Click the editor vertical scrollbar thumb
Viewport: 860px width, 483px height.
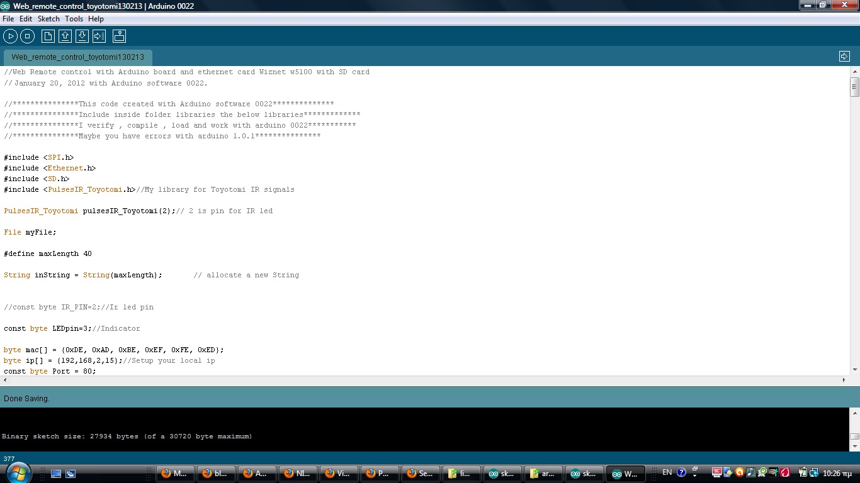pos(854,87)
